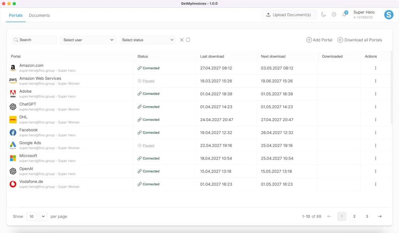Change the per page count dropdown
Viewport: 399px width, 233px height.
(37, 217)
